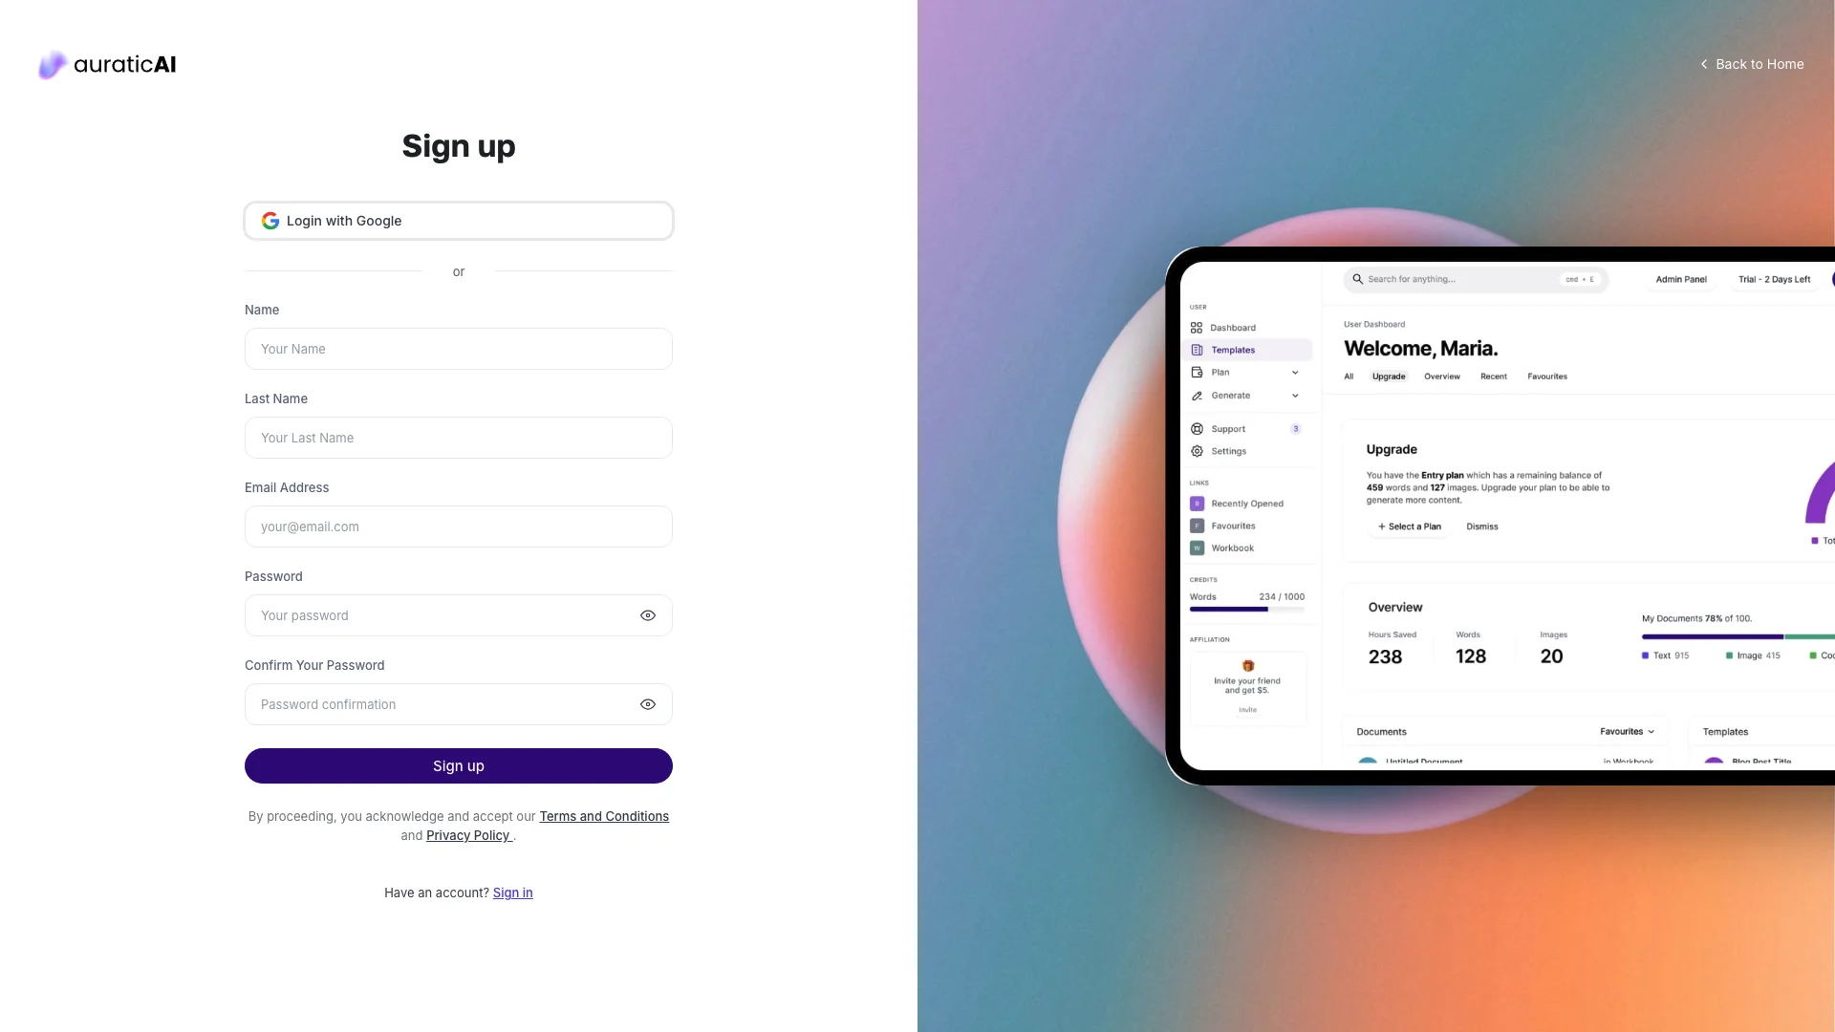The width and height of the screenshot is (1835, 1032).
Task: Click the Templates icon in sidebar
Action: (x=1198, y=349)
